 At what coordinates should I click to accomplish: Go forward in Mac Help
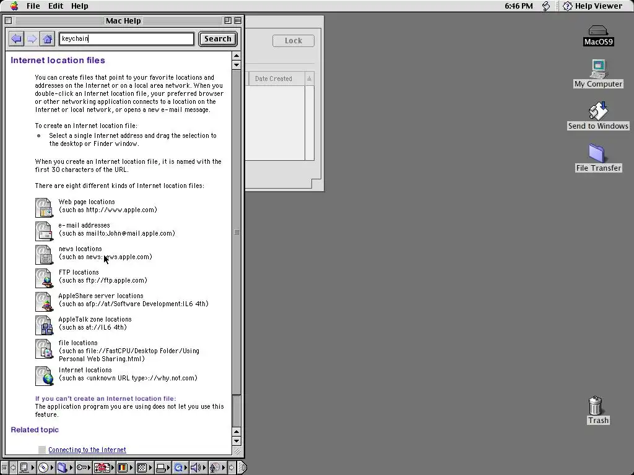tap(32, 39)
